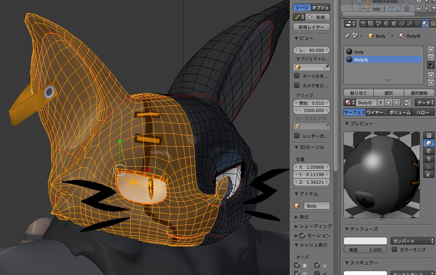Open the Render Layers properties tab

click(371, 24)
